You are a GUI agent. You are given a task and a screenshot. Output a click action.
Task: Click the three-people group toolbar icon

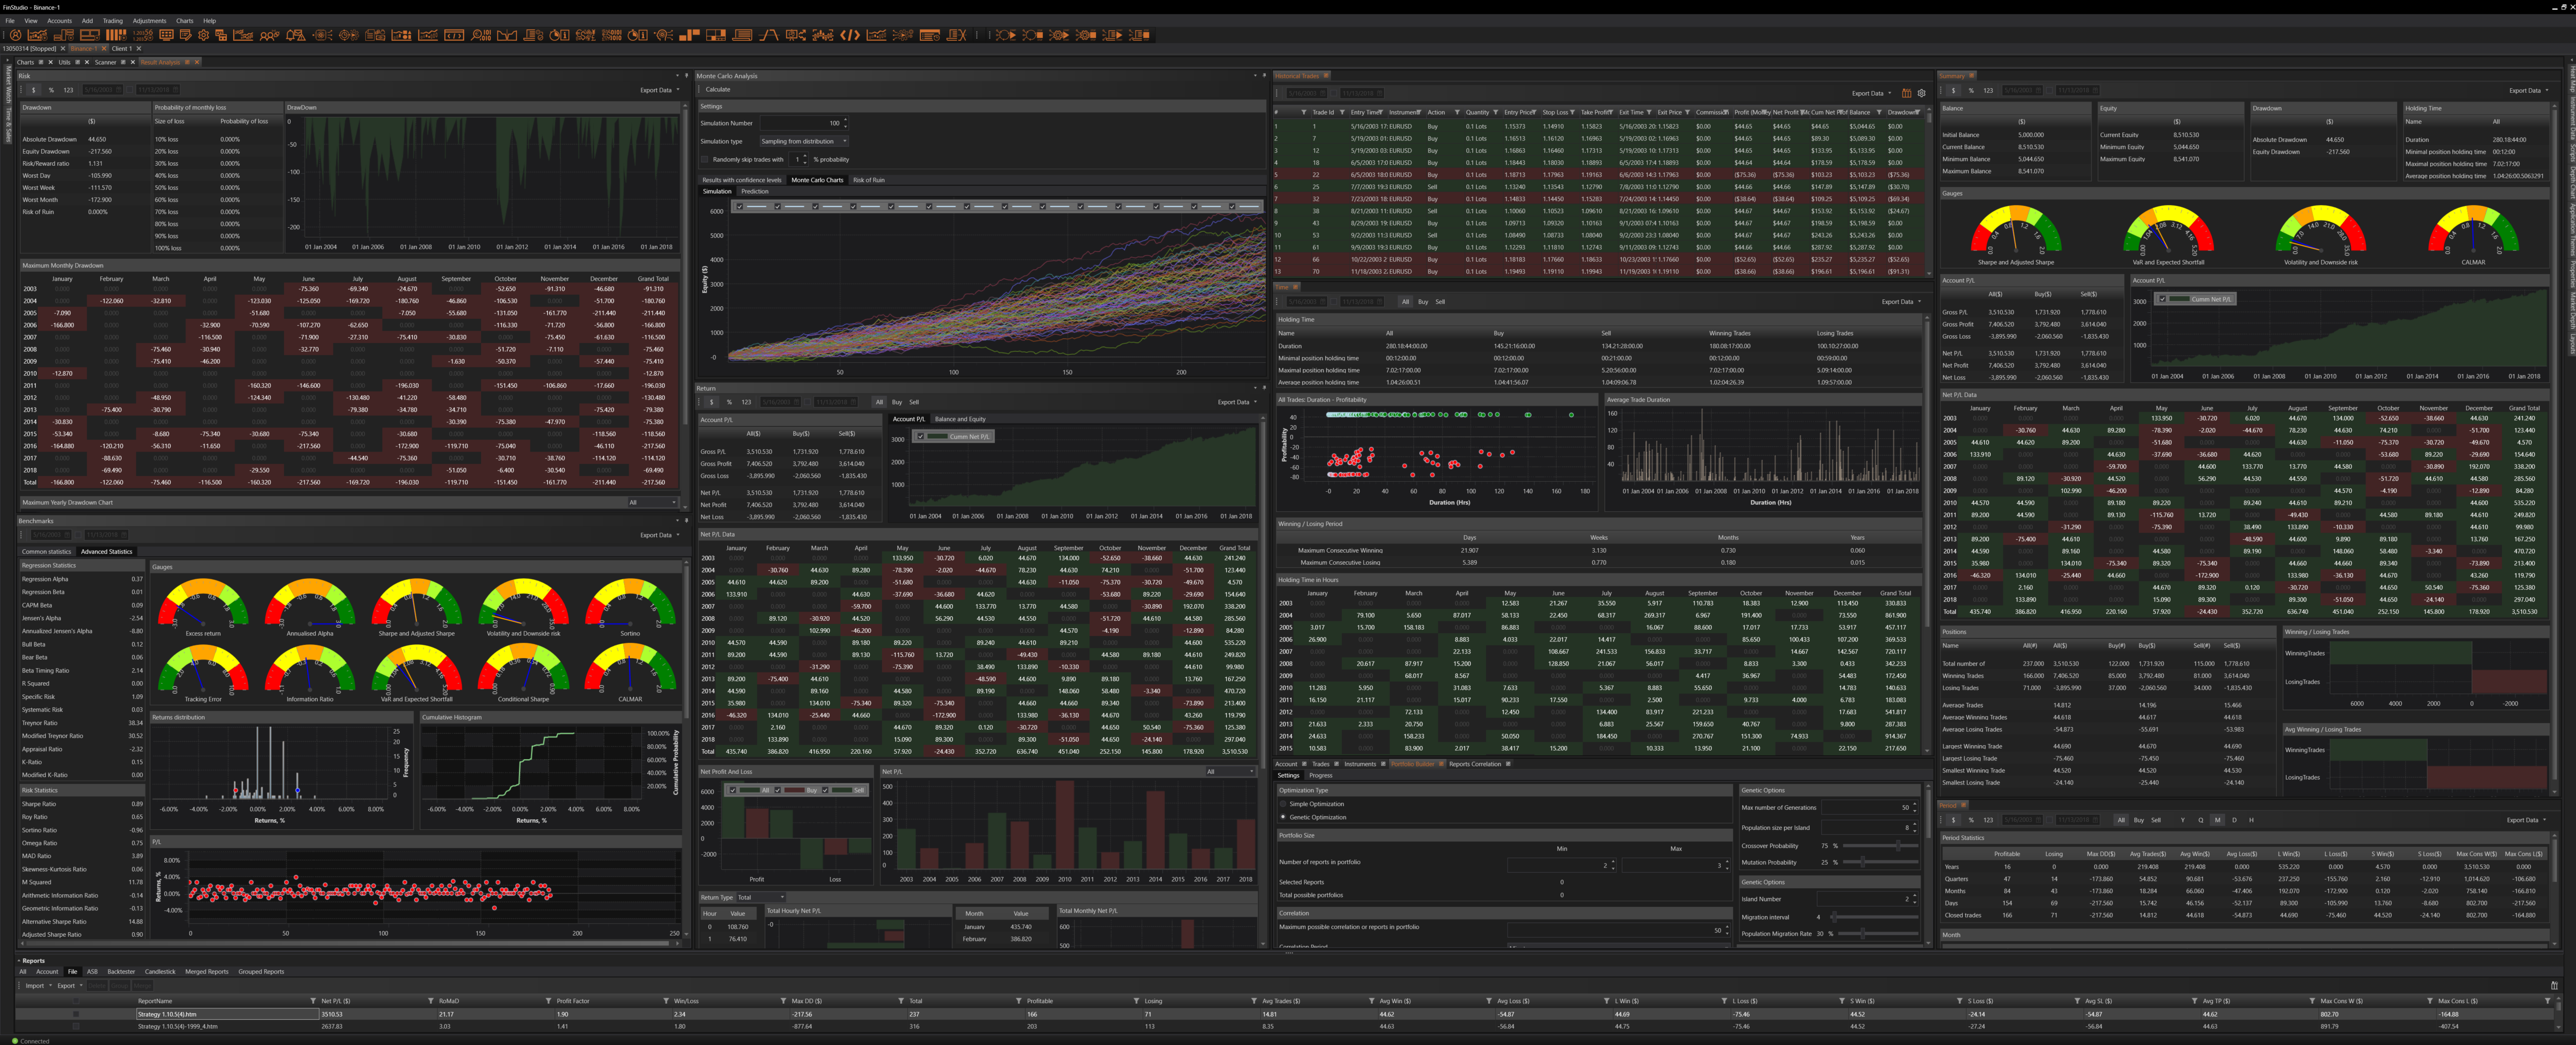[x=269, y=35]
